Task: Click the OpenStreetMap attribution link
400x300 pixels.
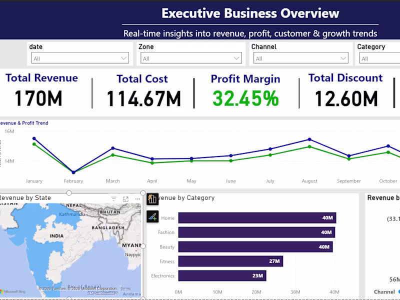Action: (102, 292)
